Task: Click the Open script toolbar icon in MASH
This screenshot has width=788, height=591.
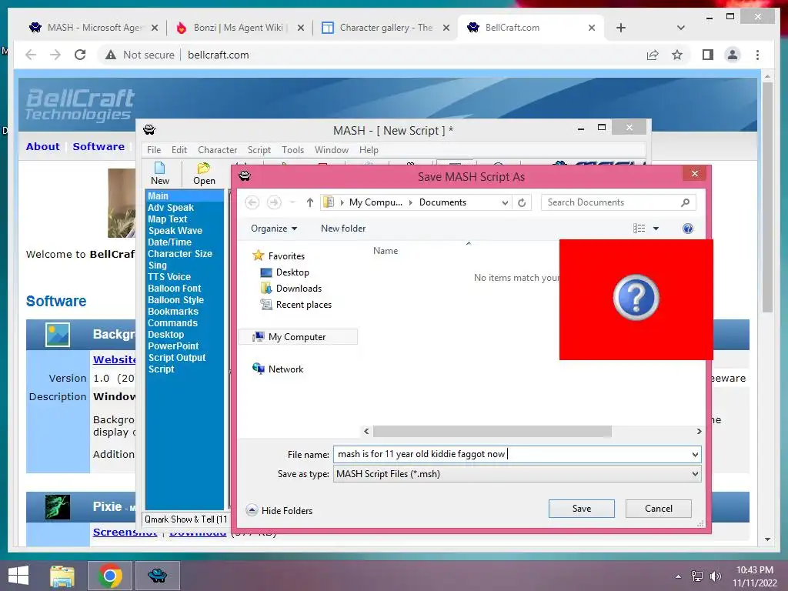Action: (203, 173)
